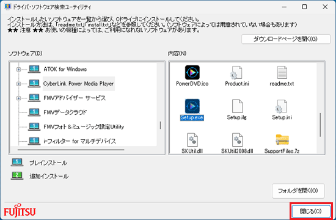Screen dimensions: 336x220
Task: Click the 閉じる(C) button
Action: [x=311, y=211]
